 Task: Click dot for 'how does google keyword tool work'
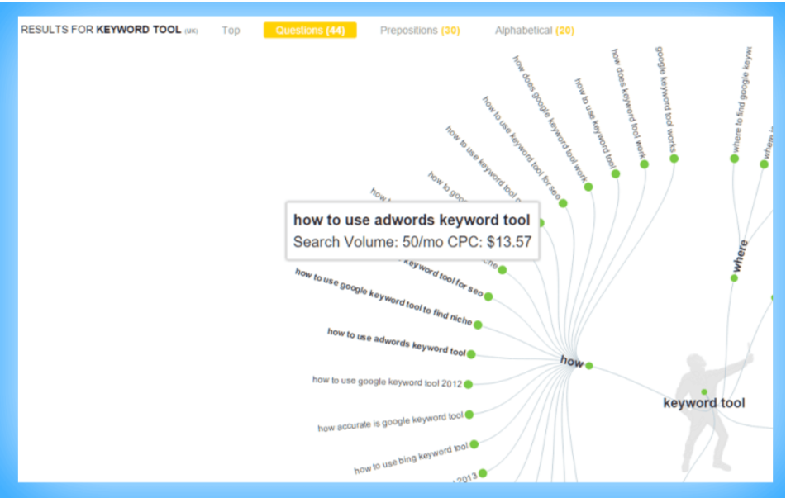588,187
